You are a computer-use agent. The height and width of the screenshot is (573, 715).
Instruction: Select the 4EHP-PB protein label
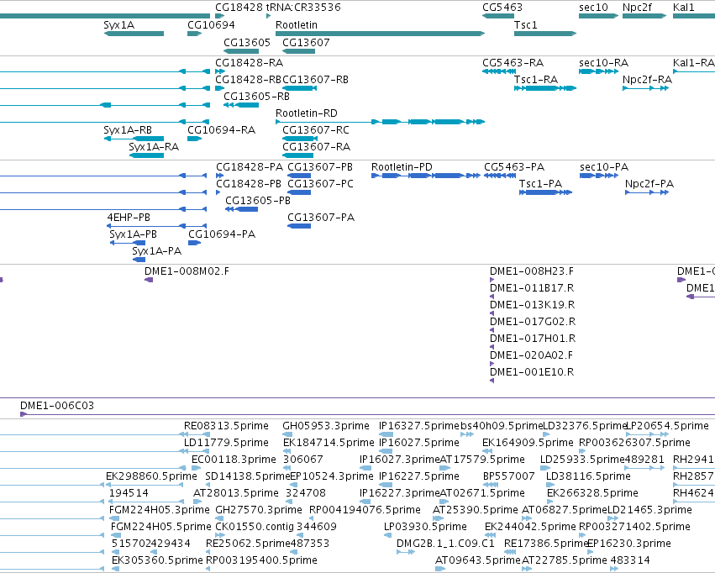[x=129, y=218]
